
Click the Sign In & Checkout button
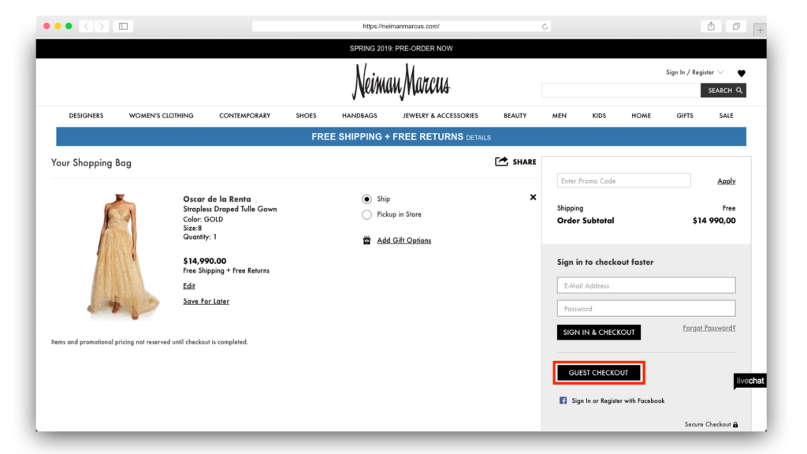[599, 332]
